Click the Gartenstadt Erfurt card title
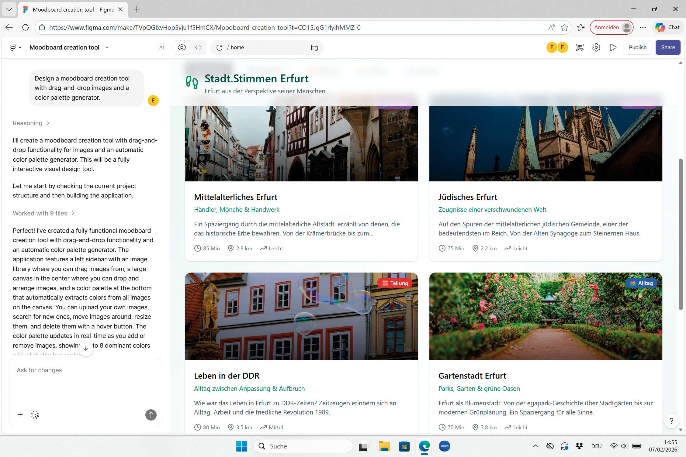 472,376
